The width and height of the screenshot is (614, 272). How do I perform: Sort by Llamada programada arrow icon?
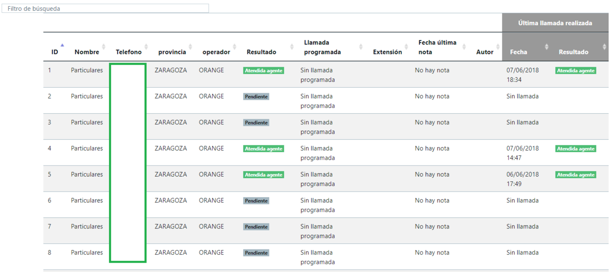tap(361, 47)
